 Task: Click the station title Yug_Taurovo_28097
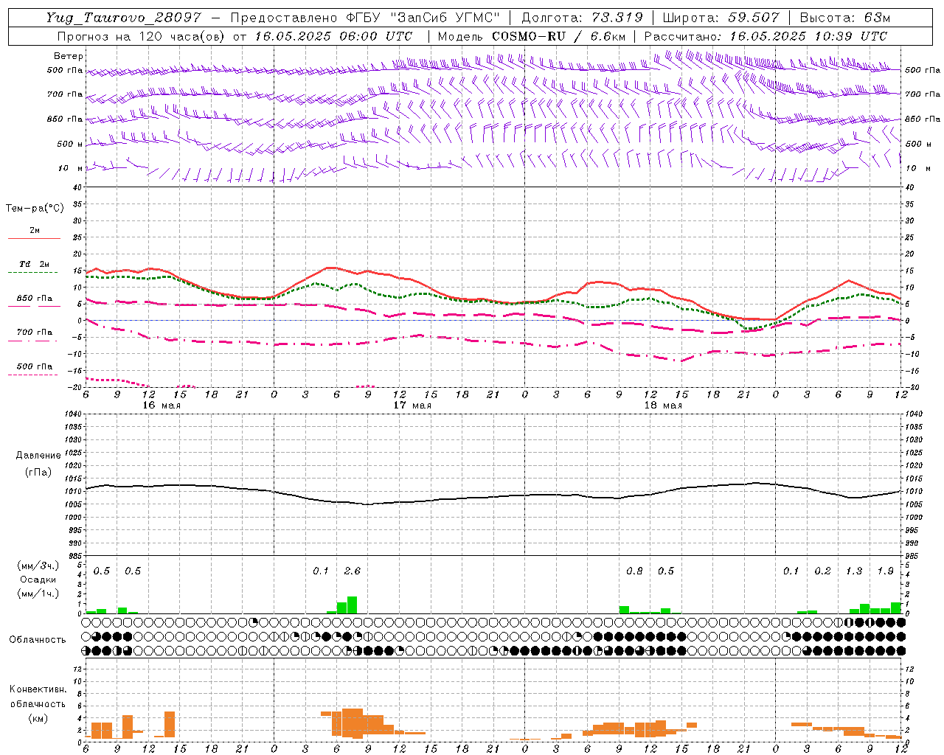pos(123,18)
